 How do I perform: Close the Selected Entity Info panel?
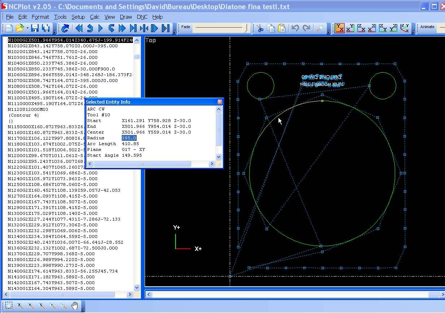(220, 102)
